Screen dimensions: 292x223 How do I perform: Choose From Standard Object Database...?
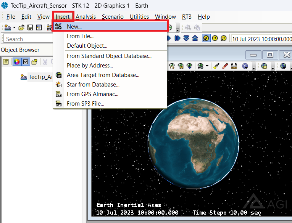tap(110, 56)
